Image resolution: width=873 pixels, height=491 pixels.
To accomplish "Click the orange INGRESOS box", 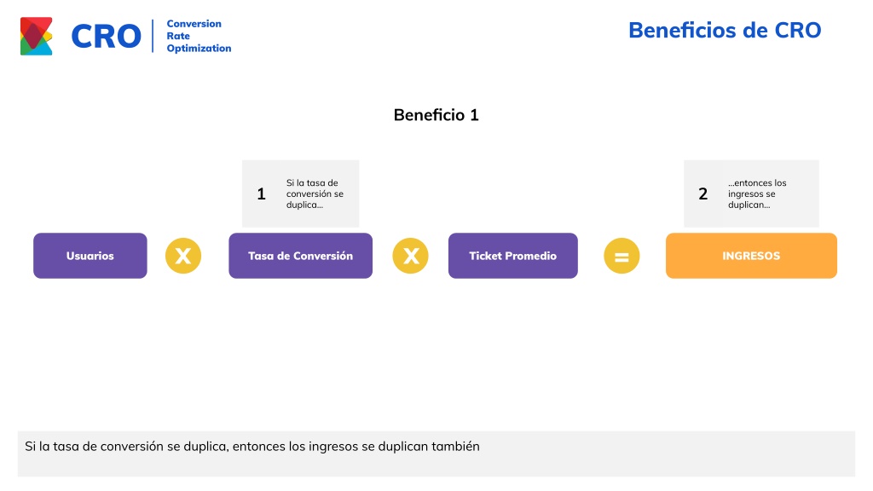I will click(751, 256).
